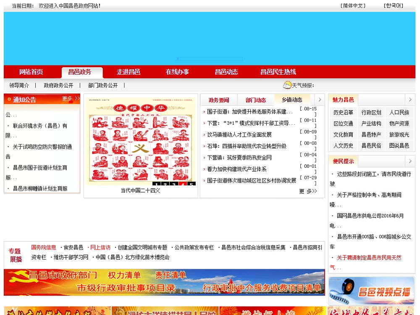Switch to the 部门动态 news tab
Screen dimensions: 420x315
[256, 100]
